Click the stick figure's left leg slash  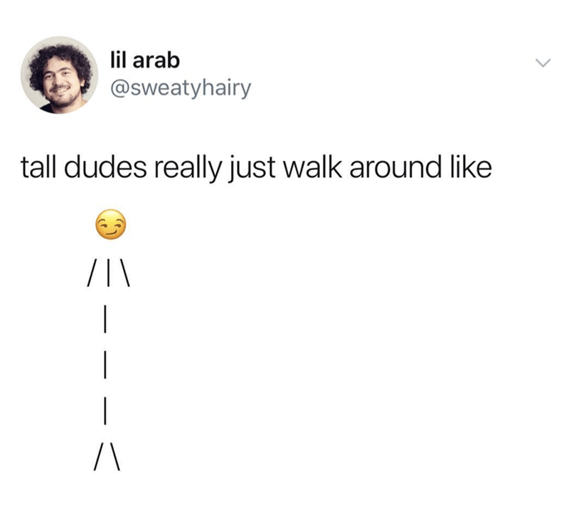coord(99,457)
